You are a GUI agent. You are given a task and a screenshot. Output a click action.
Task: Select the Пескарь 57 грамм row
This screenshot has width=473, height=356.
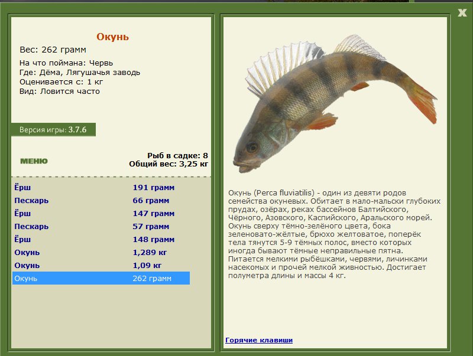coord(101,226)
